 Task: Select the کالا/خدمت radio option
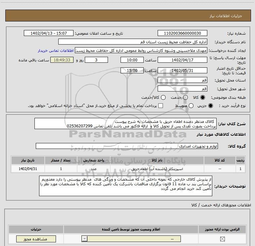tap(163, 97)
